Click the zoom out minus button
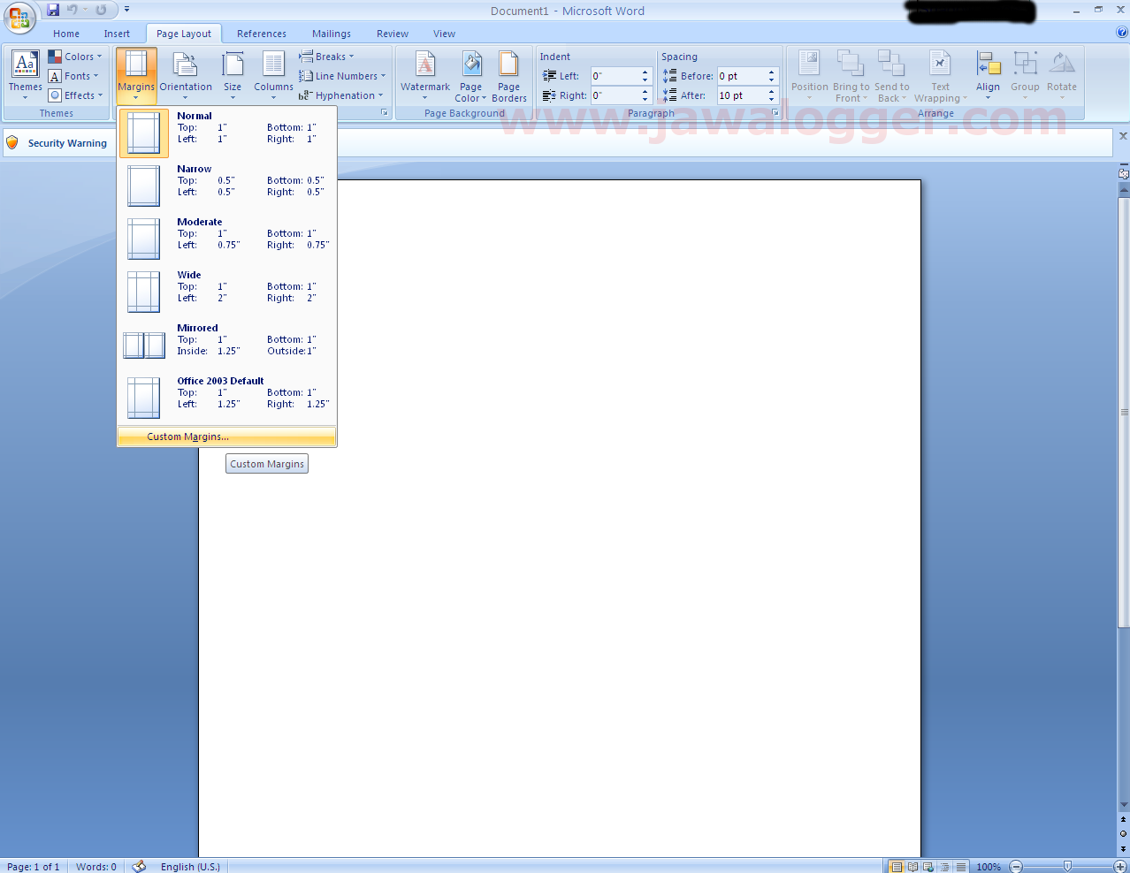Screen dimensions: 1130x873 point(1016,867)
